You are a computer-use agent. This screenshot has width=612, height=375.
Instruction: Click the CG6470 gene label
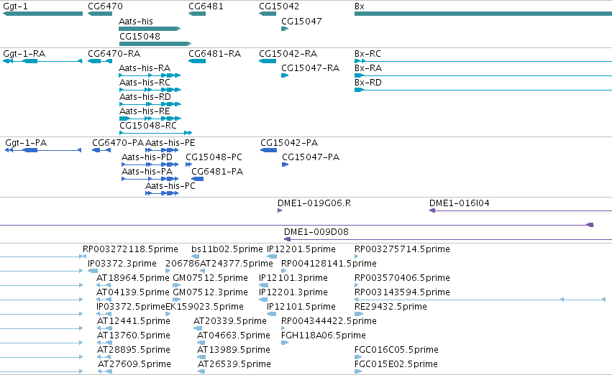coord(105,6)
